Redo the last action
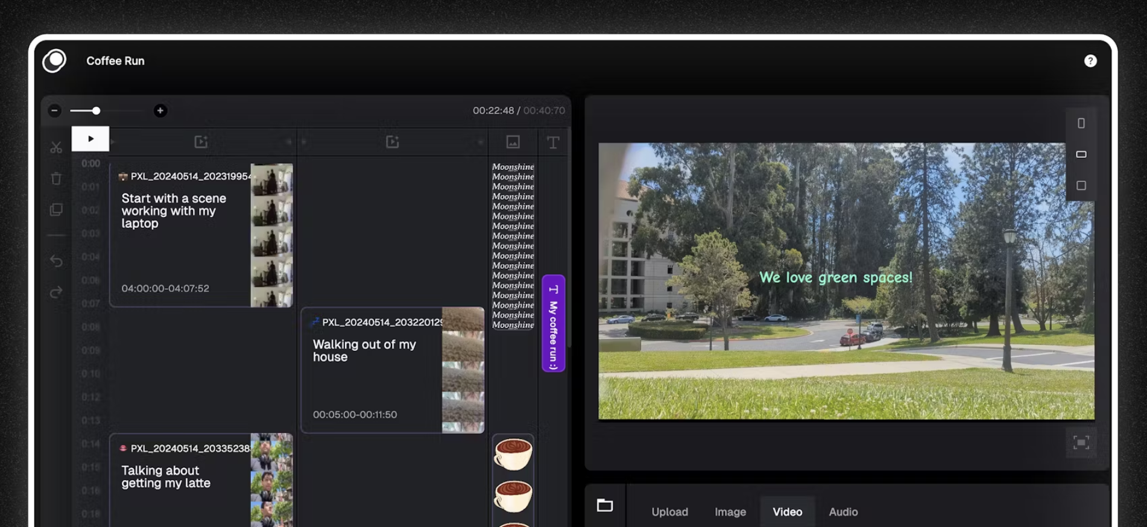This screenshot has height=527, width=1147. coord(56,292)
